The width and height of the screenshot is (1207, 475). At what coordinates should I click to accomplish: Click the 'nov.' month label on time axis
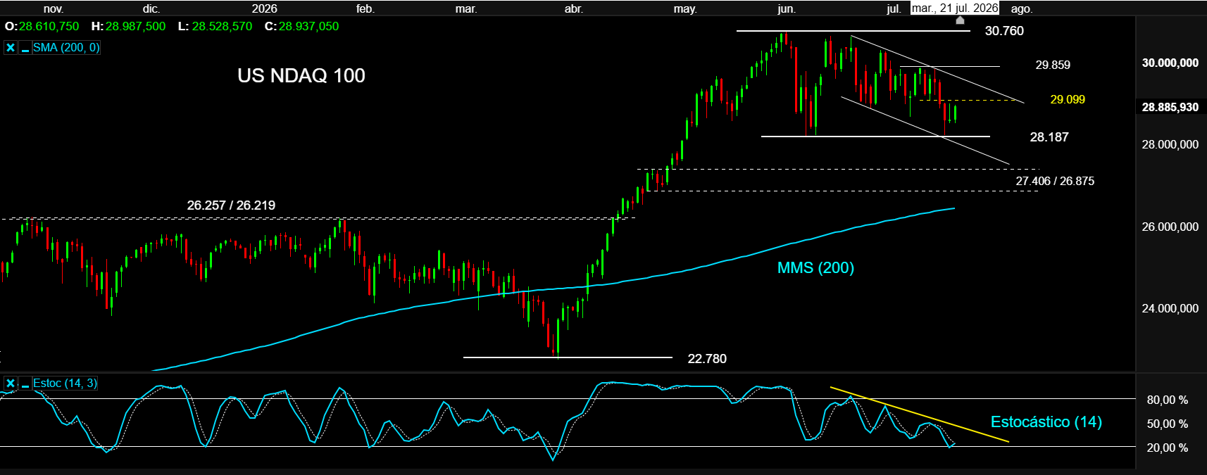[54, 8]
